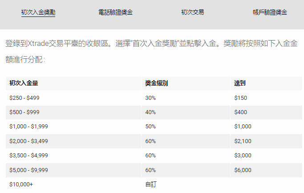Select the $500 - $999 deposit row

tap(154, 112)
